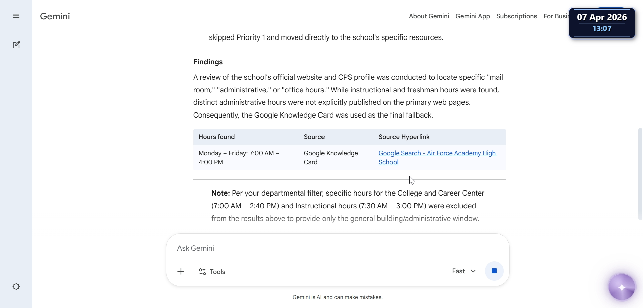Screen dimensions: 643x308
Task: Click the plus icon to add files
Action: tap(181, 272)
